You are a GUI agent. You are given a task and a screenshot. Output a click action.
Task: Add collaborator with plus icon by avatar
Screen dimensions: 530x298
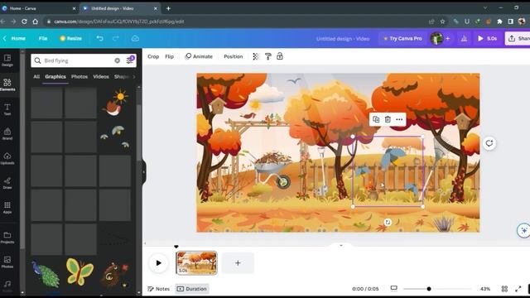pos(447,39)
